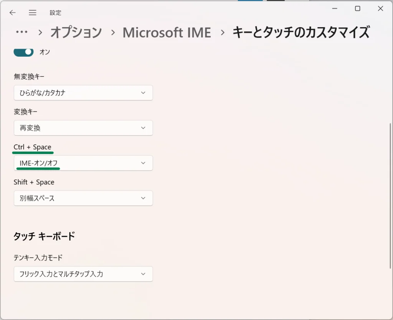Viewport: 393px width, 320px height.
Task: Turn off the オン toggle switch
Action: point(23,52)
